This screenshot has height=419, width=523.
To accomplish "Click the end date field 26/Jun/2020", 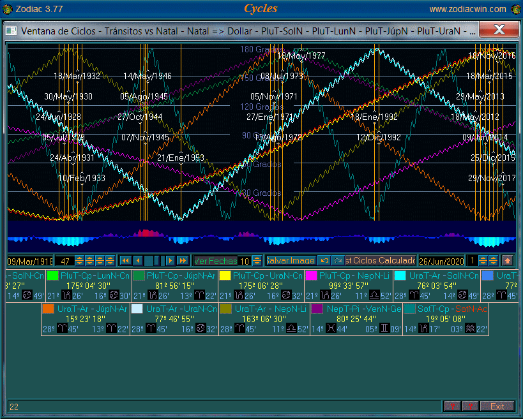I will tap(442, 261).
